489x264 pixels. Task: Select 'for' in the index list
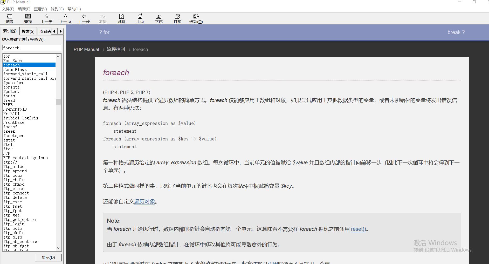click(x=7, y=56)
